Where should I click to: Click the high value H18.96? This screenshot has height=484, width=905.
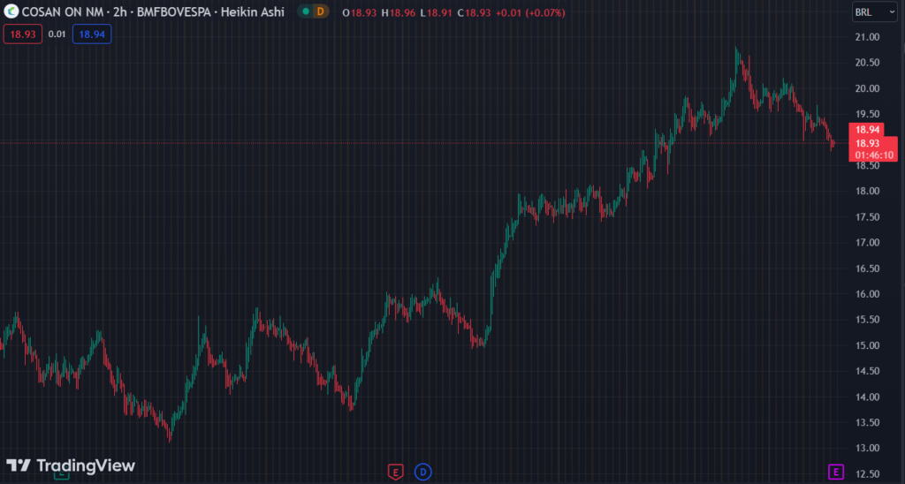point(399,12)
